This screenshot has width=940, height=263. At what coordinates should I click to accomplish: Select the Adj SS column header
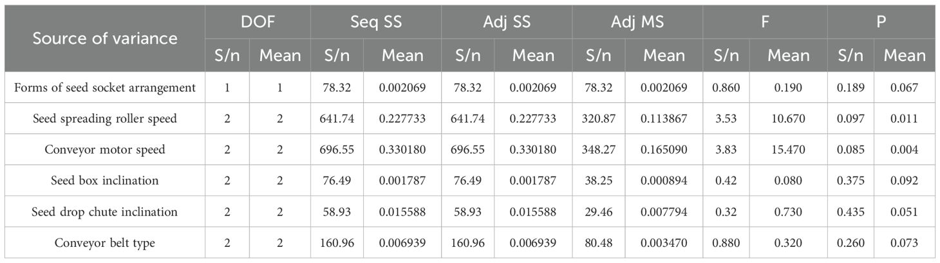tap(506, 21)
